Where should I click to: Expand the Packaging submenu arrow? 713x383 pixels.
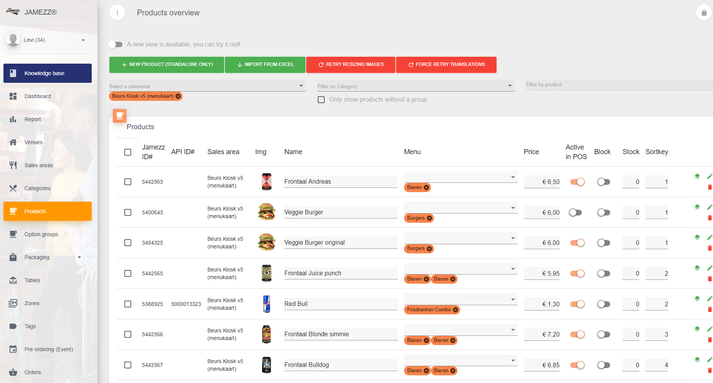(79, 257)
